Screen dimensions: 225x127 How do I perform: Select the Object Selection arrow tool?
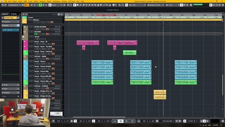[x=75, y=5]
